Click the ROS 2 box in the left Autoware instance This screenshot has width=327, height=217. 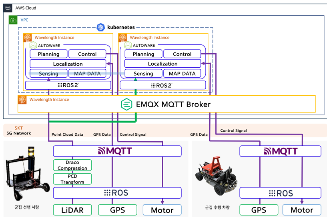tap(68, 85)
